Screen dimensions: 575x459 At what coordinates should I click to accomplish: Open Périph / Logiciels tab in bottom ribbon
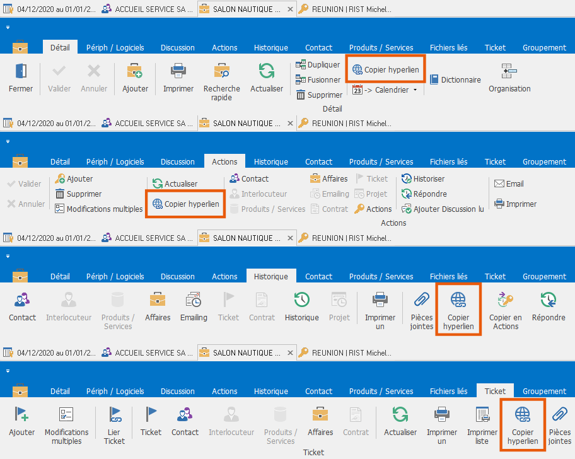click(x=115, y=392)
